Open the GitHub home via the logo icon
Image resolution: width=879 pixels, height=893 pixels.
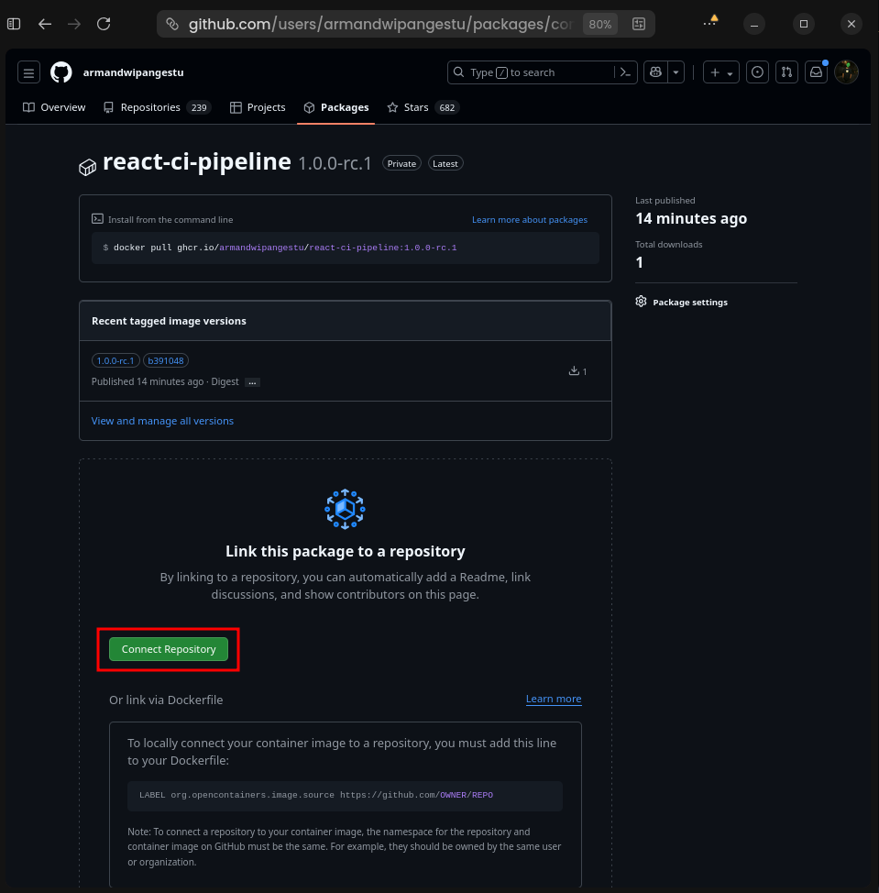[60, 72]
